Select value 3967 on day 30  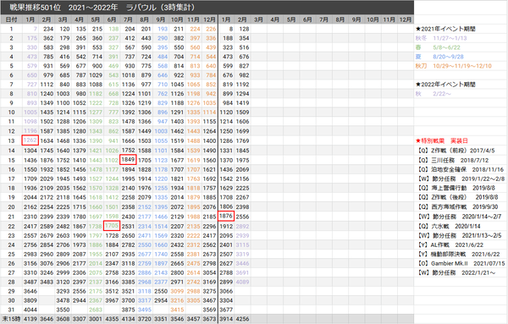click(112, 300)
